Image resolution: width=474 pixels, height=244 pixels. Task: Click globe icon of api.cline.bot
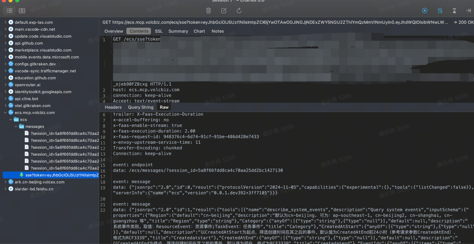coord(11,99)
